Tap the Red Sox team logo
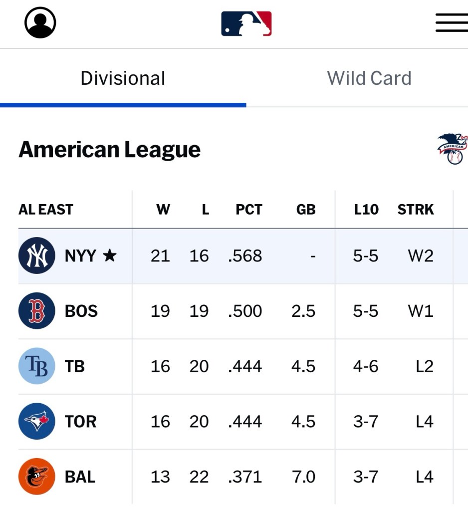 [x=36, y=311]
